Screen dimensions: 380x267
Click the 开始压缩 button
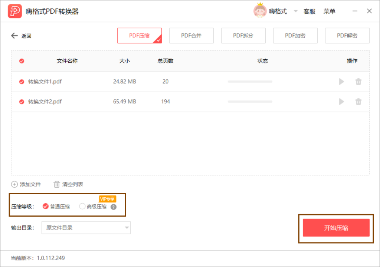[336, 228]
